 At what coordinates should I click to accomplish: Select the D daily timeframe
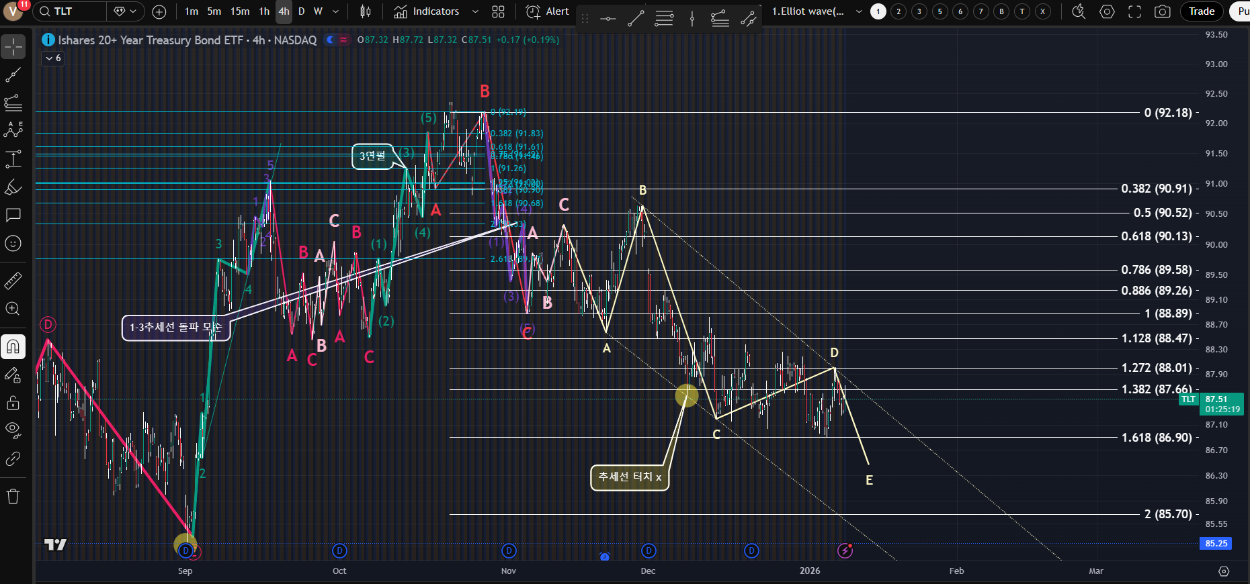(x=301, y=11)
